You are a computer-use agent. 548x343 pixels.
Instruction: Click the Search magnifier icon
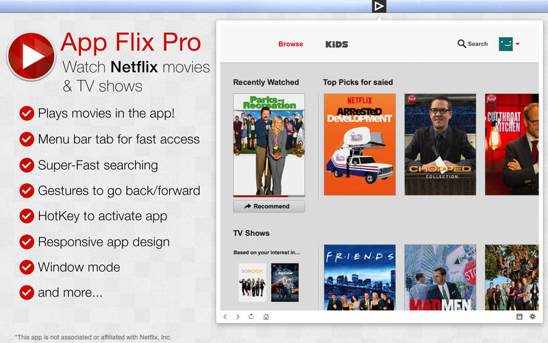tap(461, 44)
